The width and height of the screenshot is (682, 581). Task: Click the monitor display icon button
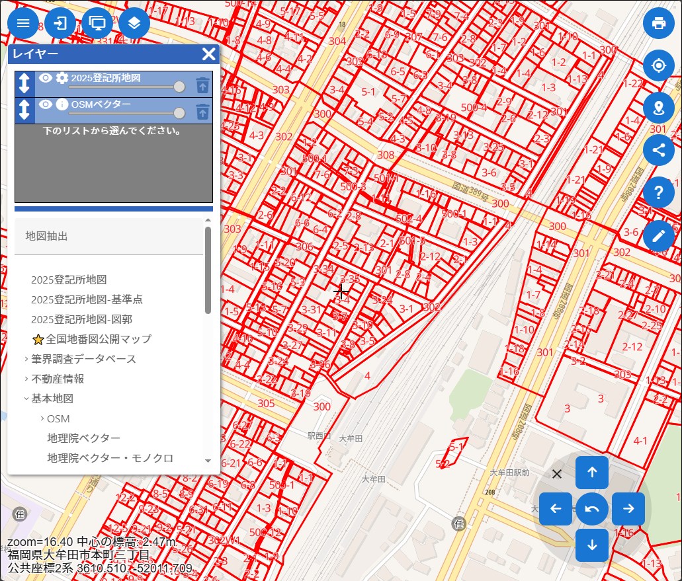(98, 23)
